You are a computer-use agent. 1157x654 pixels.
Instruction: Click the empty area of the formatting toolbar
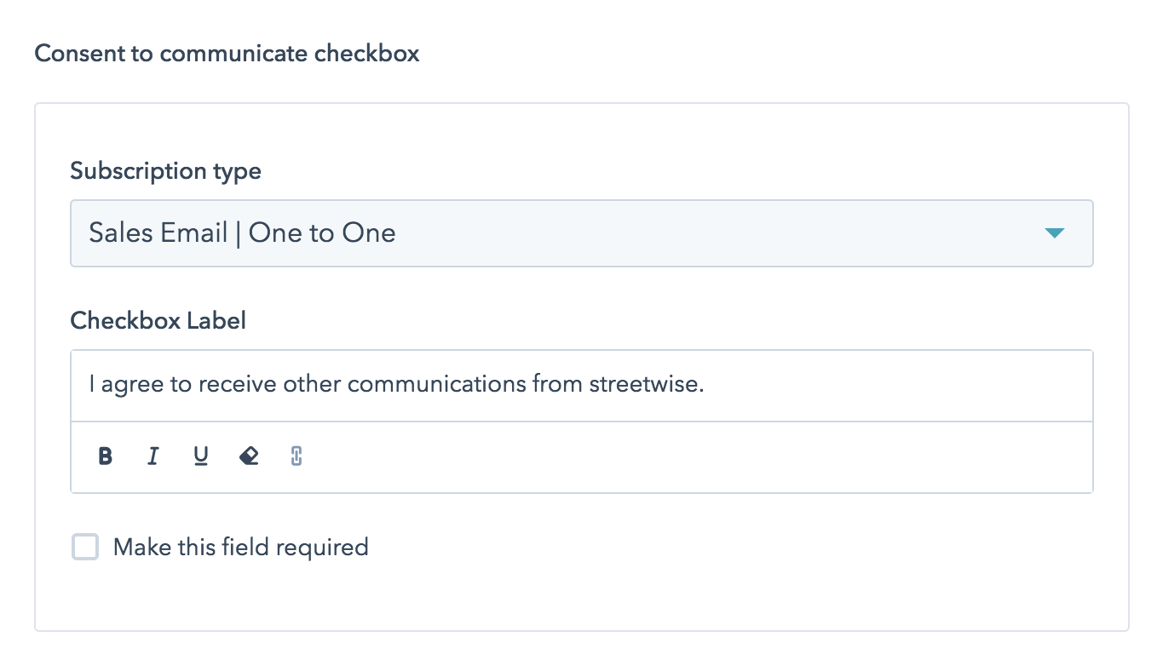(x=682, y=456)
